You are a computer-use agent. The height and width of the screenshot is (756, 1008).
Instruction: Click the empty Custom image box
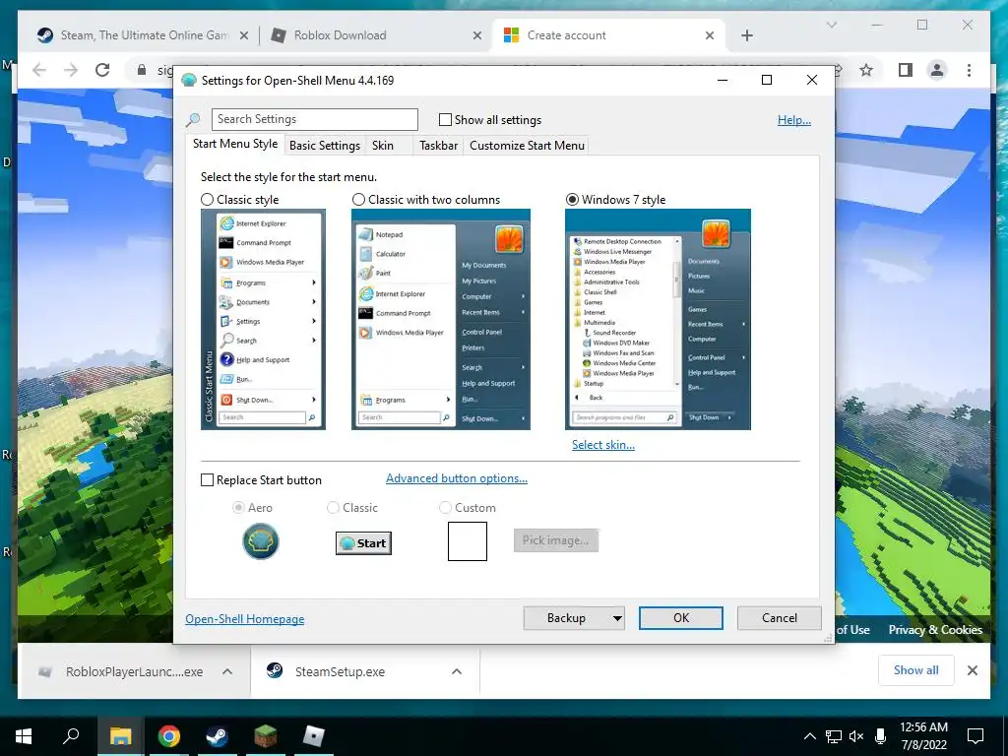(x=468, y=541)
